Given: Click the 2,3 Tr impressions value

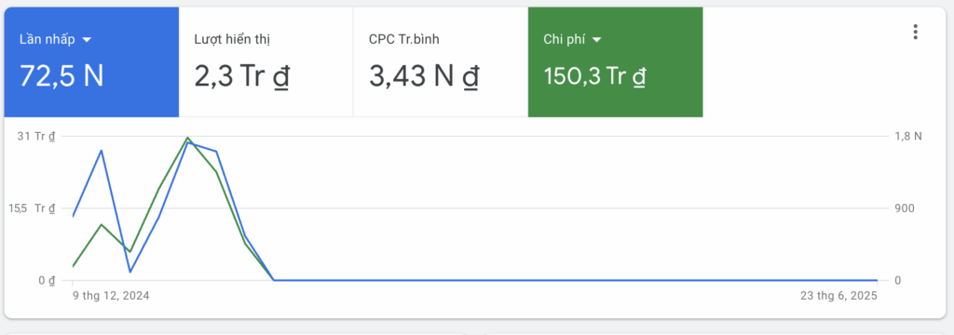Looking at the screenshot, I should pos(241,77).
